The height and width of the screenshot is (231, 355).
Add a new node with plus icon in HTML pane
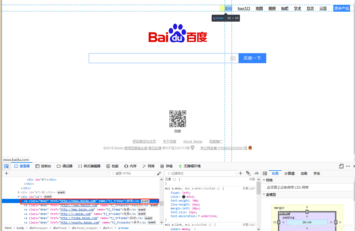pos(7,173)
